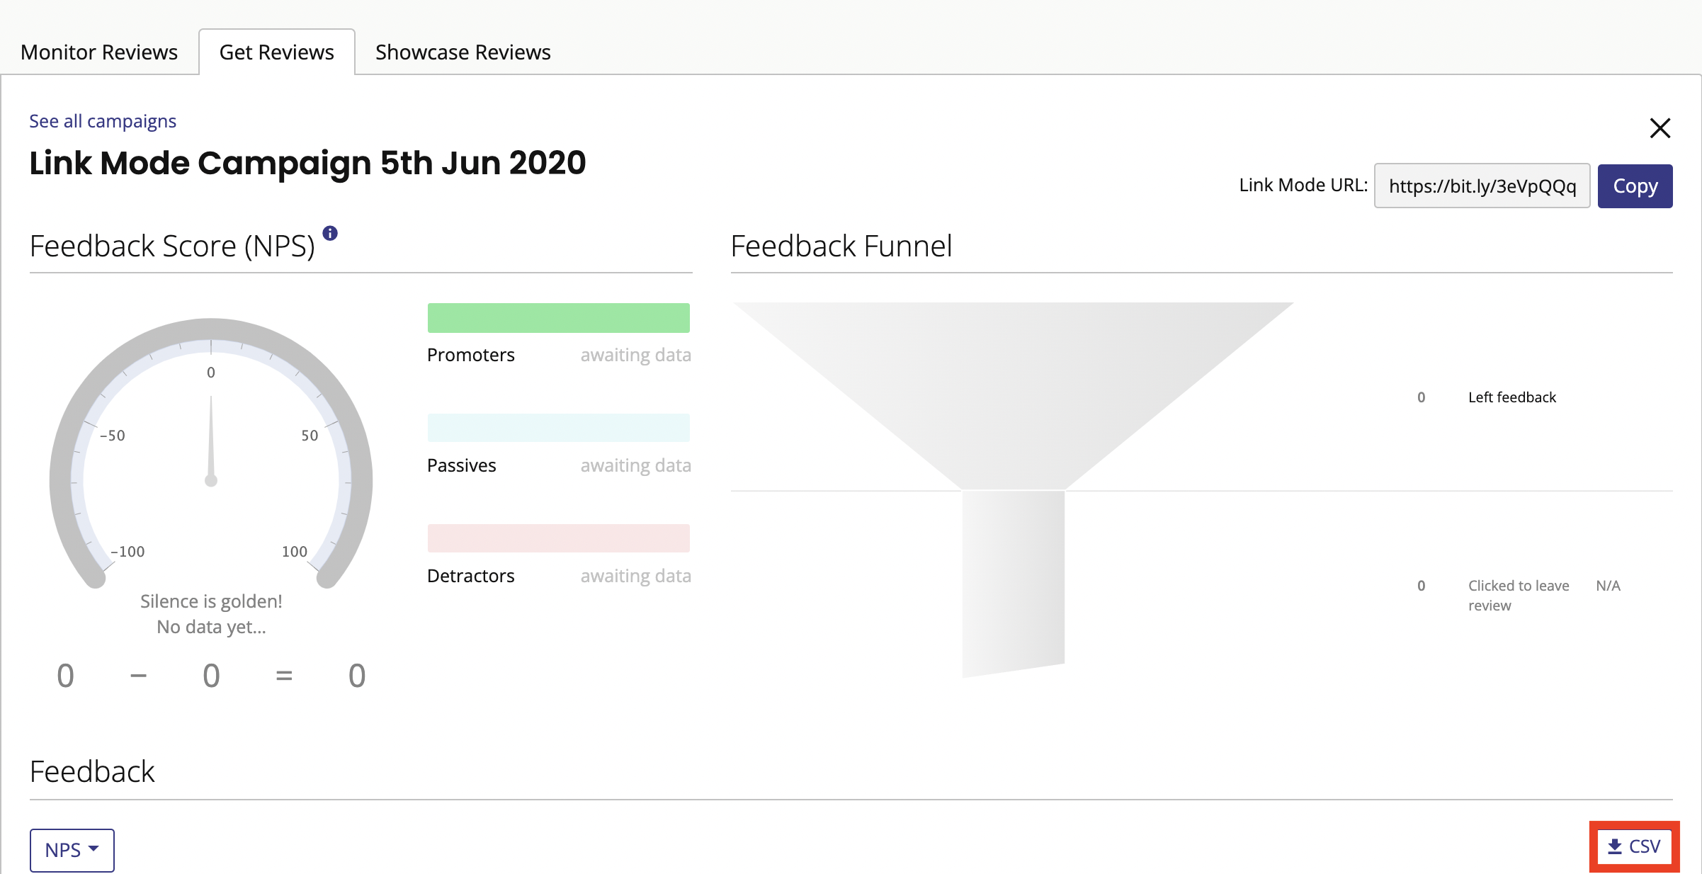
Task: Select the Get Reviews tab
Action: (276, 52)
